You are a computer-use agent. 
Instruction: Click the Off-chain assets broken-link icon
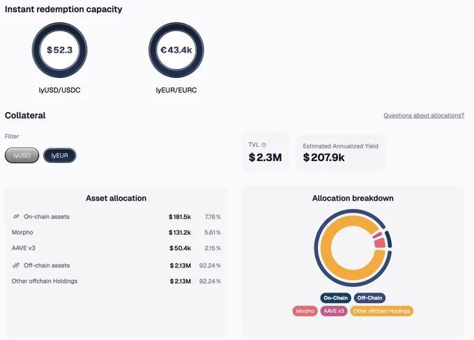pos(16,265)
